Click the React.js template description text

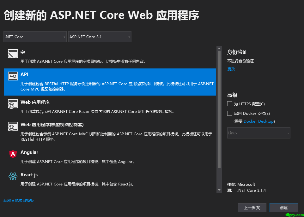coord(78,184)
